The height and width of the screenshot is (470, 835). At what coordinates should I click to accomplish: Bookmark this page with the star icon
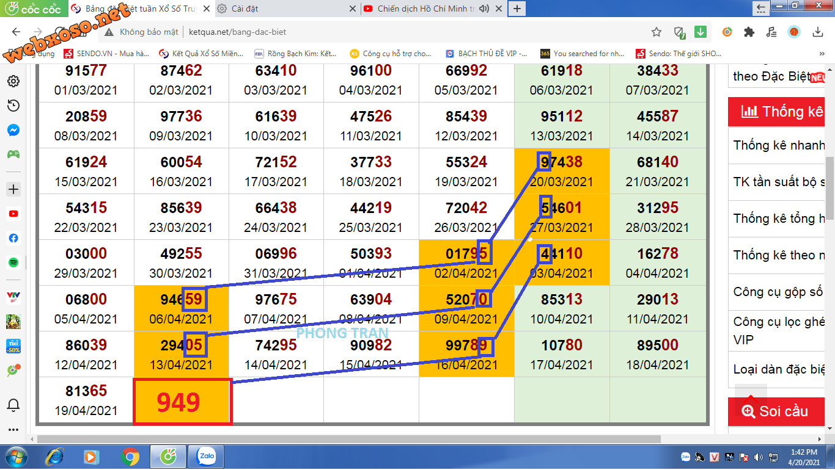click(x=657, y=32)
